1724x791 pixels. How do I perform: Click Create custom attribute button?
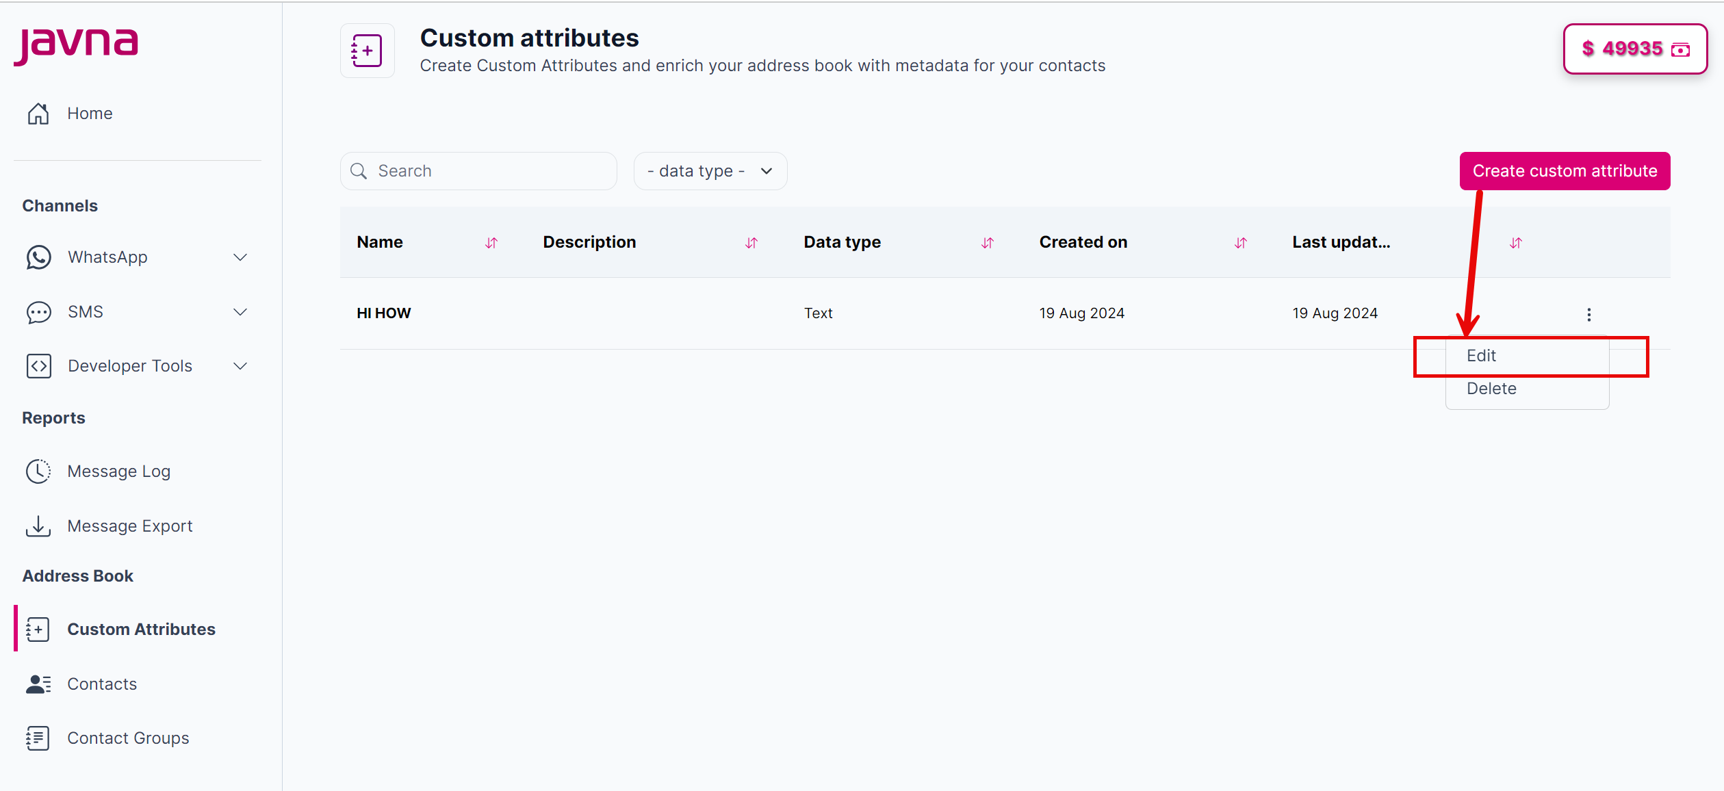[x=1565, y=171]
